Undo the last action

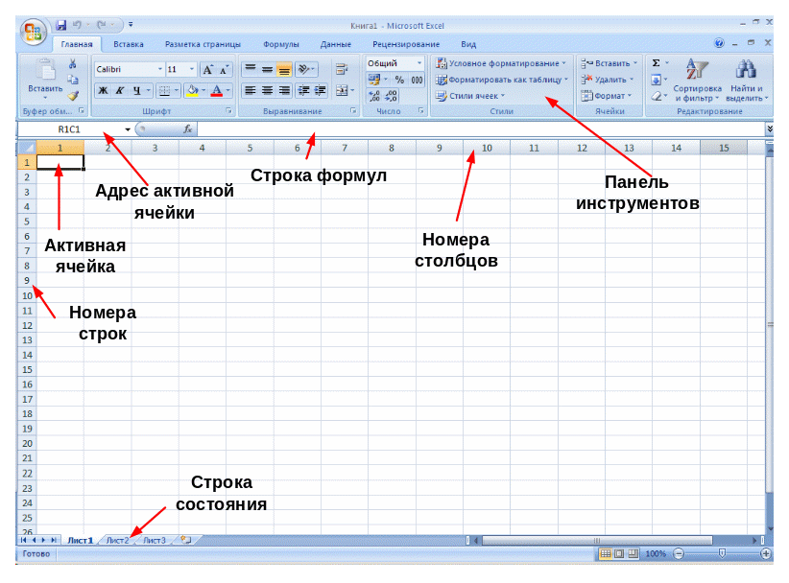click(77, 25)
